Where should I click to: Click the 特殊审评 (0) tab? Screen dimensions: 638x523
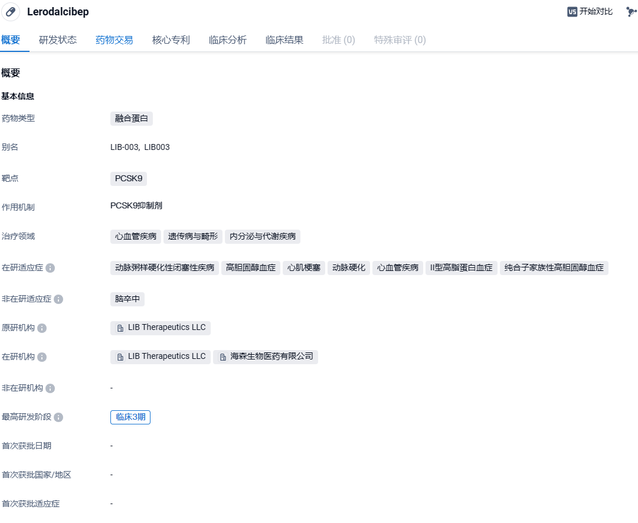(400, 40)
